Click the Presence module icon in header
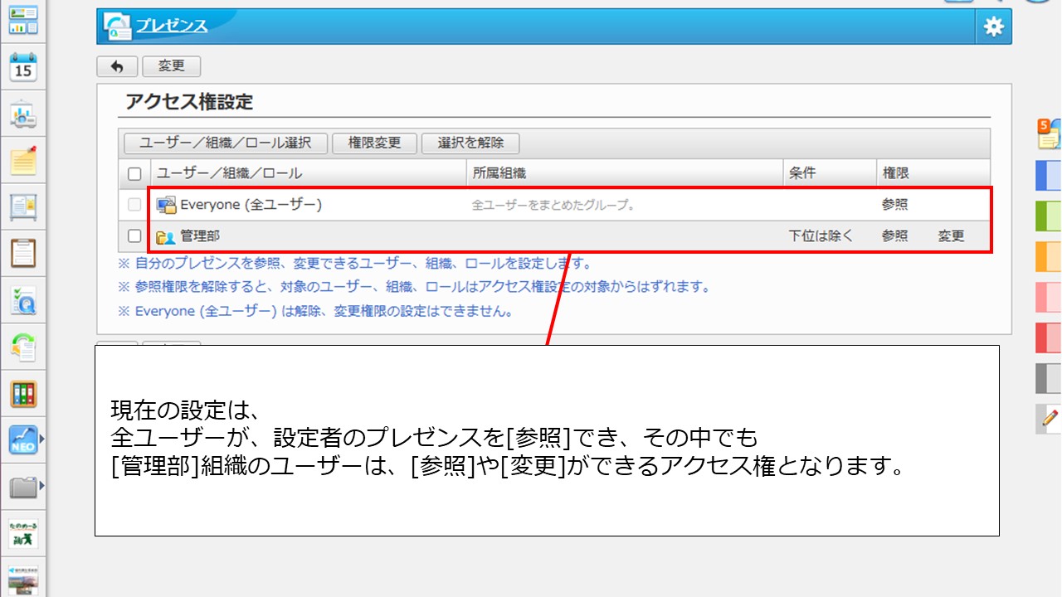 click(118, 27)
